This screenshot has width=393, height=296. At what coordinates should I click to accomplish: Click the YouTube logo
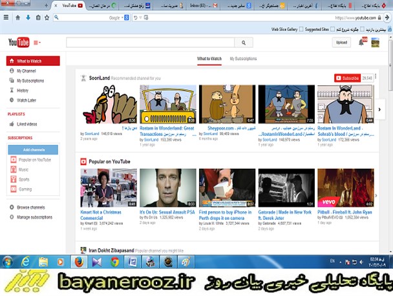19,43
